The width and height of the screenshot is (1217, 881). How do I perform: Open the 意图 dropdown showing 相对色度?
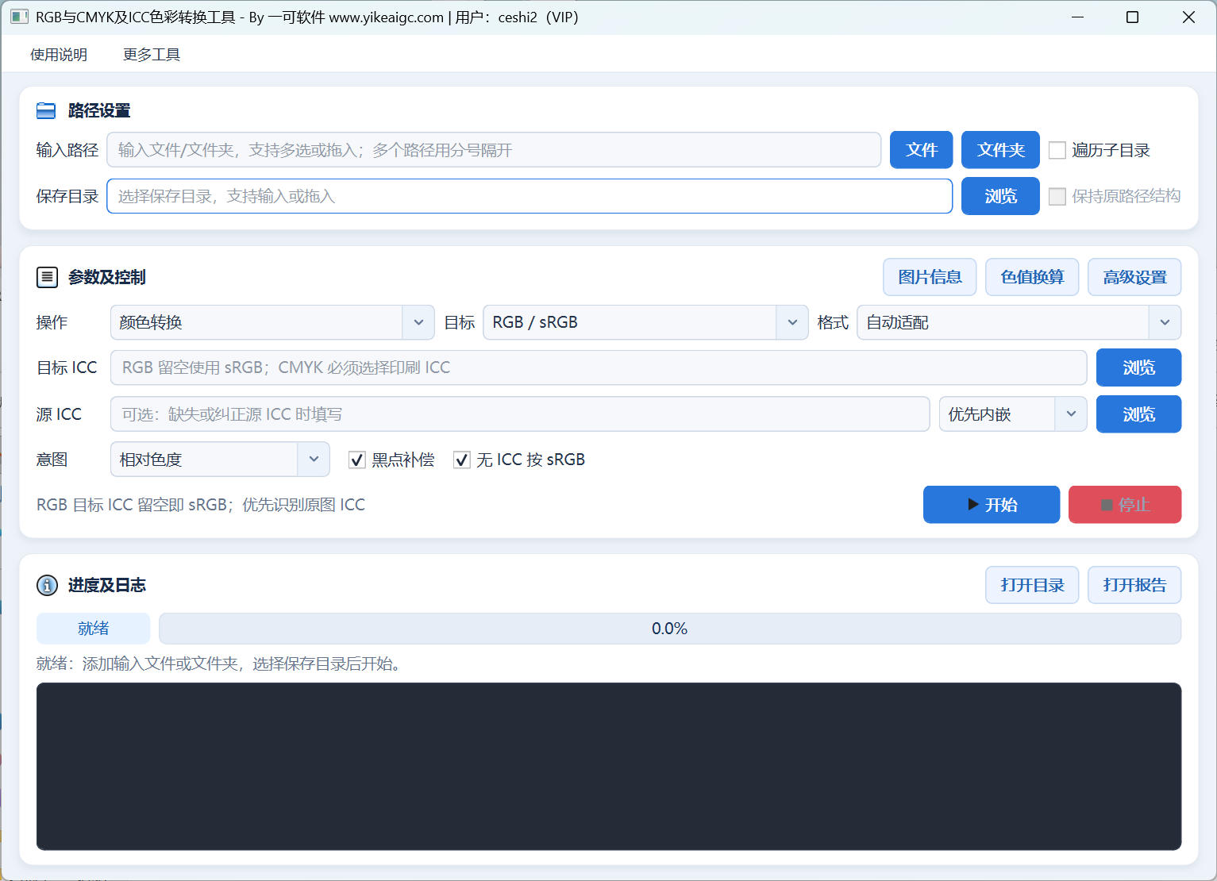point(220,460)
